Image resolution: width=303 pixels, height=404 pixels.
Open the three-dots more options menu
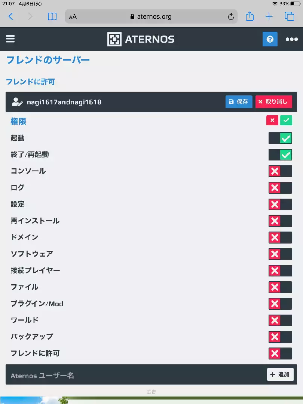[x=292, y=39]
